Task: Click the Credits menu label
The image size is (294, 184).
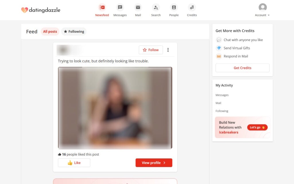Action: [192, 15]
